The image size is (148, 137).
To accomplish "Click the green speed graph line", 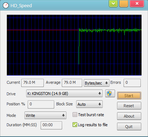I will click(110, 30).
